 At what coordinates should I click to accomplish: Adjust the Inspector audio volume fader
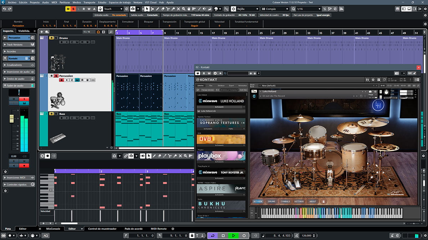pos(12,119)
